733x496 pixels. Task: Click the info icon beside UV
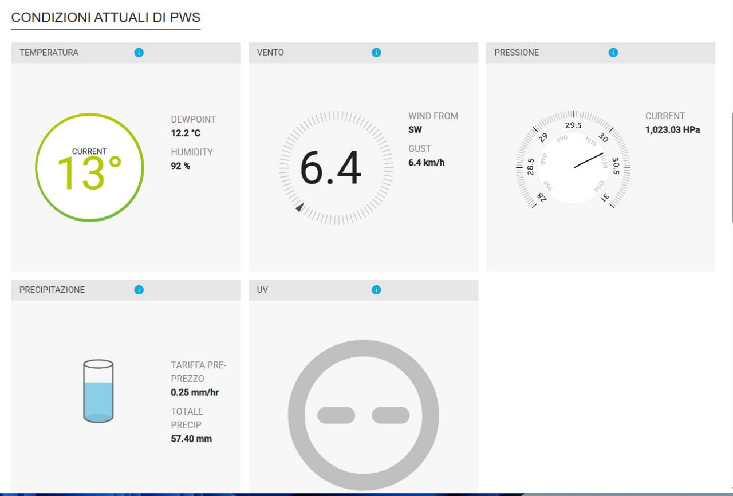[x=376, y=290]
